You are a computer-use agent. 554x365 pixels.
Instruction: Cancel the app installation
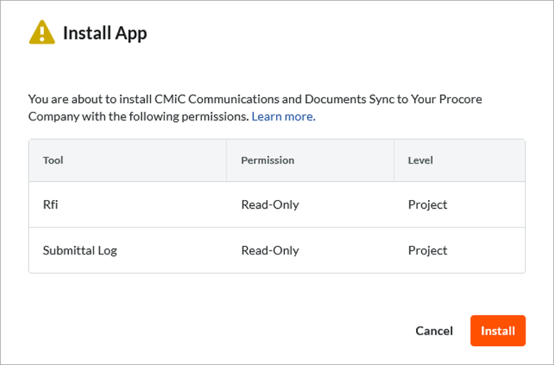pos(434,331)
